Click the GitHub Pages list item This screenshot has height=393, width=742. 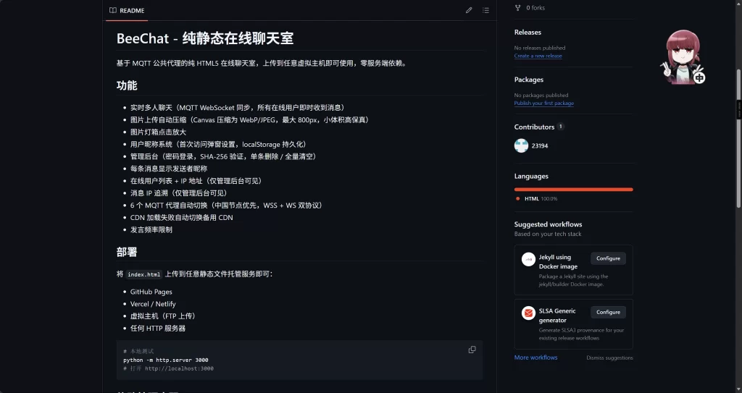[151, 292]
